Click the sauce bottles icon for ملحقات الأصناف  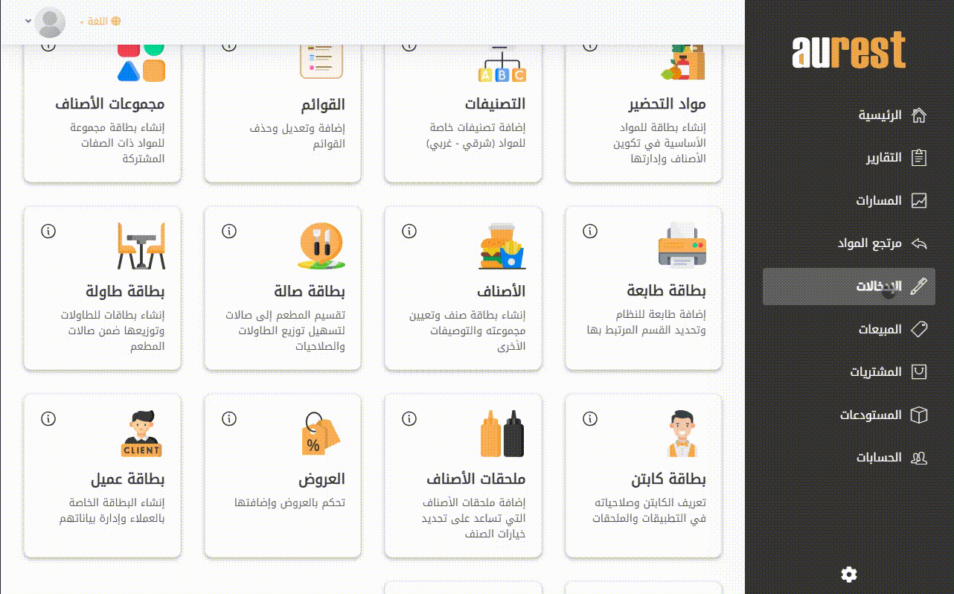(x=502, y=433)
